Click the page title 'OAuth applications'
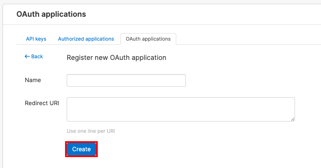Screen dimensions: 321x168 pyautogui.click(x=51, y=14)
